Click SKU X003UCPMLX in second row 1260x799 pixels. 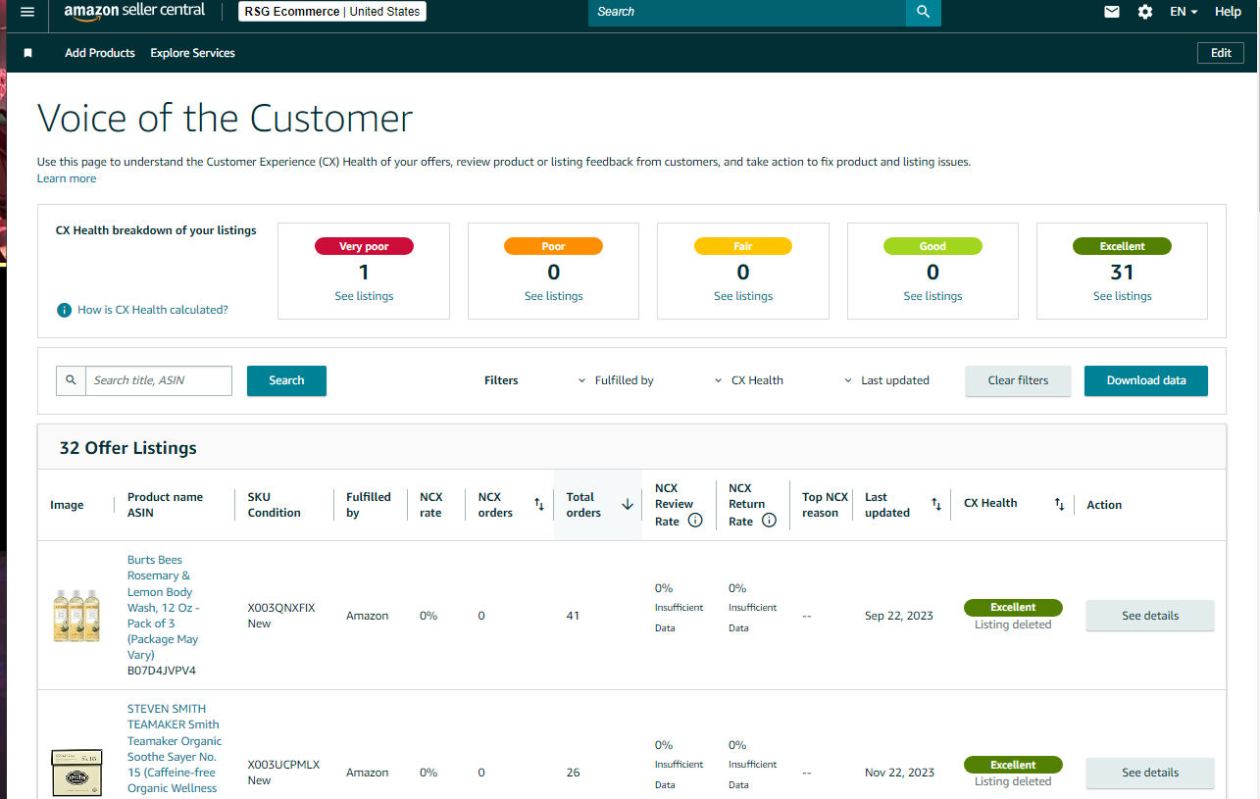pos(283,765)
